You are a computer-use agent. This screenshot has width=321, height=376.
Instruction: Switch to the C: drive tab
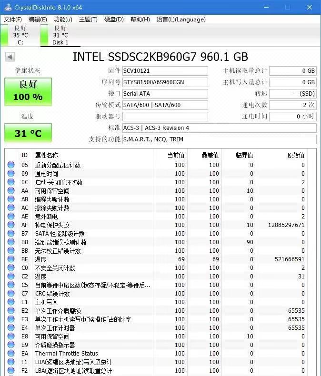click(x=20, y=35)
